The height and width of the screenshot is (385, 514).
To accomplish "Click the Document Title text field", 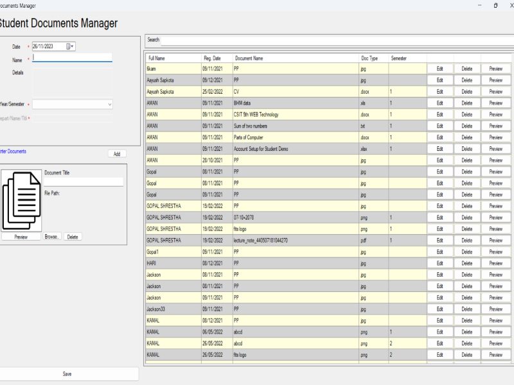I will pos(84,182).
